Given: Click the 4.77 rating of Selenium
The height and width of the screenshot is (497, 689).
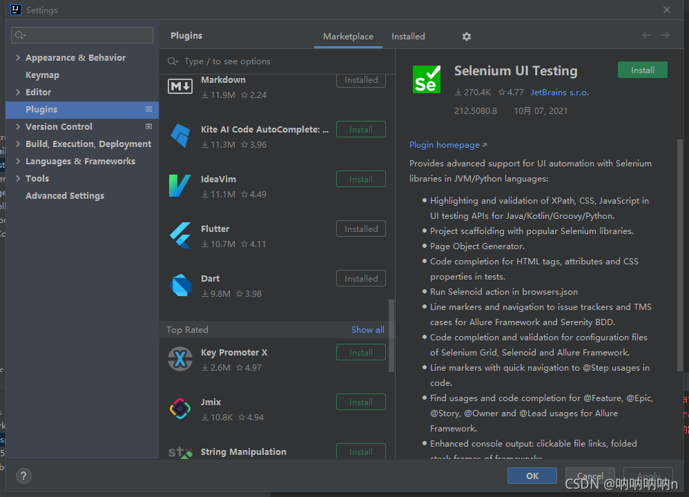Looking at the screenshot, I should tap(511, 92).
